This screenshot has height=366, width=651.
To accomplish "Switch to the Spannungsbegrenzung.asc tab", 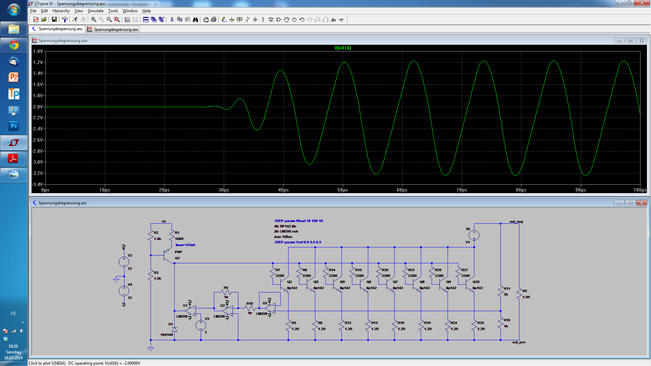I will pyautogui.click(x=57, y=29).
